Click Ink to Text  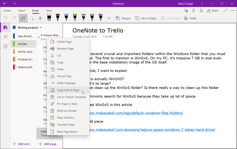click(170, 18)
